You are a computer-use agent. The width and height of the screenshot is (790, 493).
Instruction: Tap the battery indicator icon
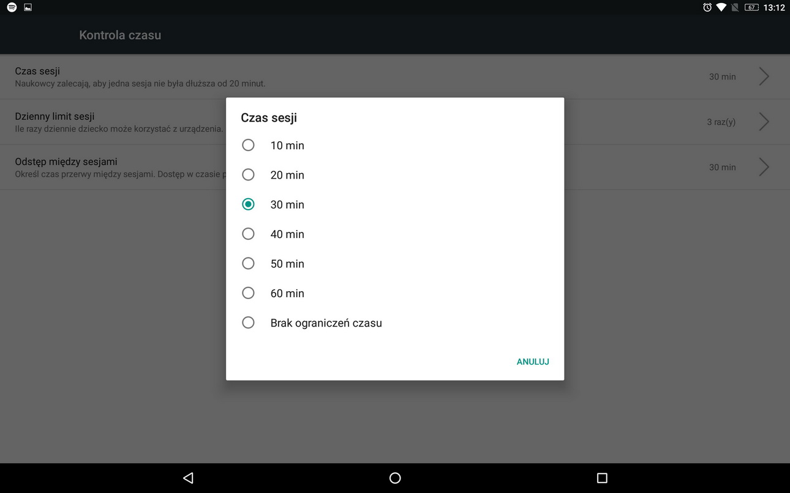click(x=751, y=7)
